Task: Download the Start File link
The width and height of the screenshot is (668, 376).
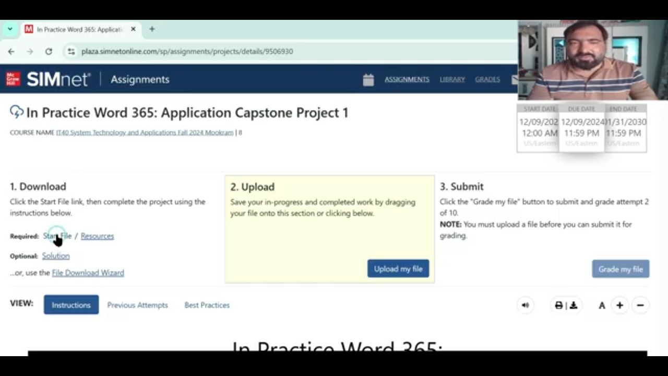Action: point(57,236)
